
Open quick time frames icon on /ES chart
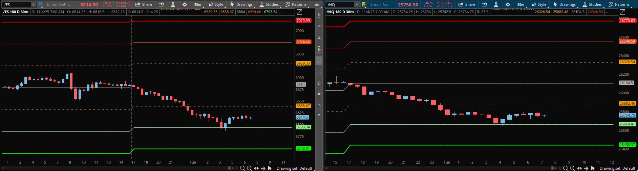coord(161,4)
